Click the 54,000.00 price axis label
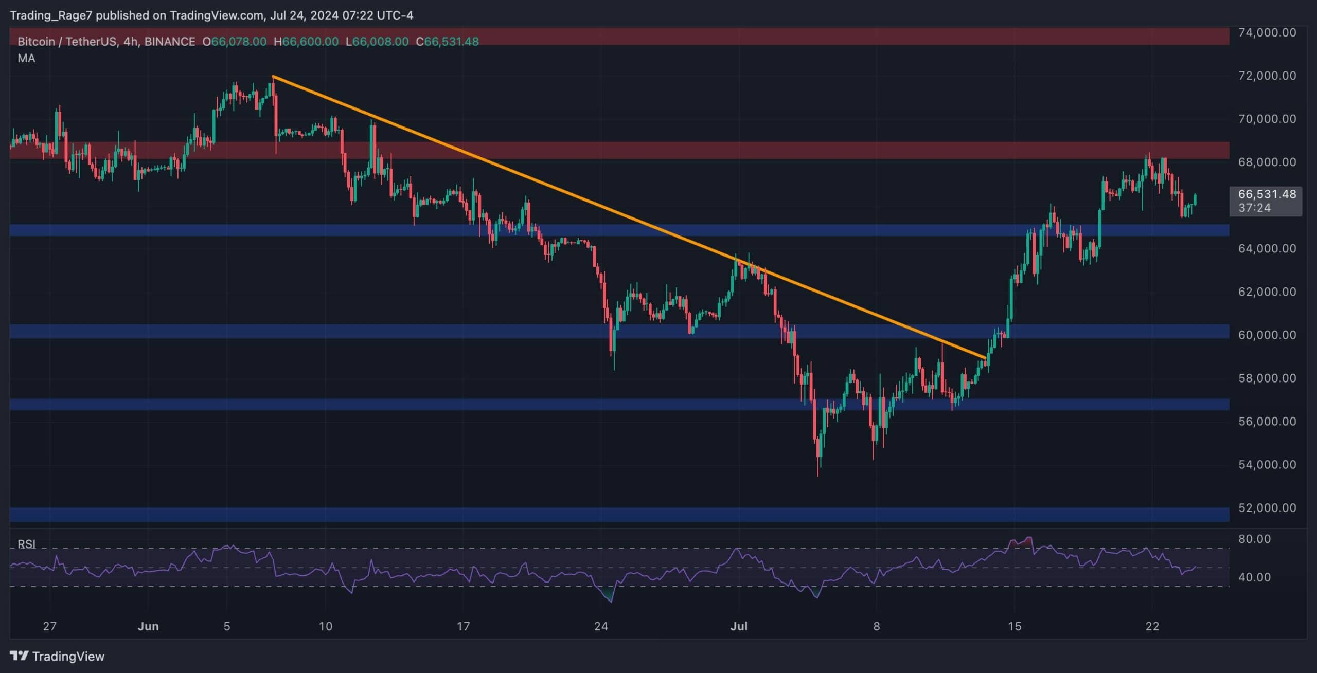The height and width of the screenshot is (673, 1317). pyautogui.click(x=1267, y=464)
